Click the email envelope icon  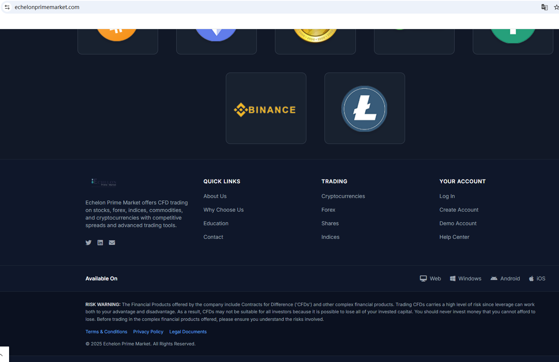click(112, 243)
